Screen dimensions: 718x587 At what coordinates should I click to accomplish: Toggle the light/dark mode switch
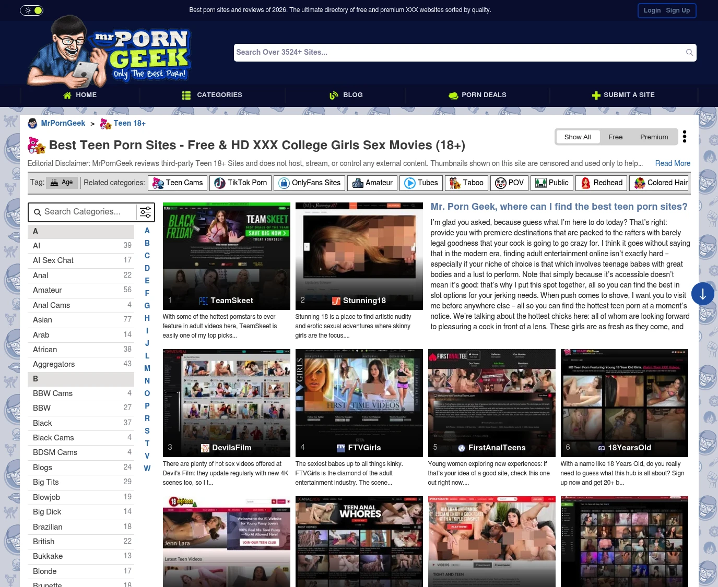[x=31, y=10]
